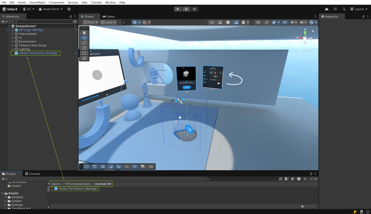Click VRTemplateAssets in the breadcrumb path

(78, 184)
